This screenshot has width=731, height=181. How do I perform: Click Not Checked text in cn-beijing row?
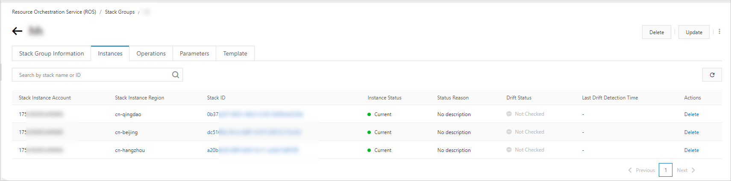[529, 132]
